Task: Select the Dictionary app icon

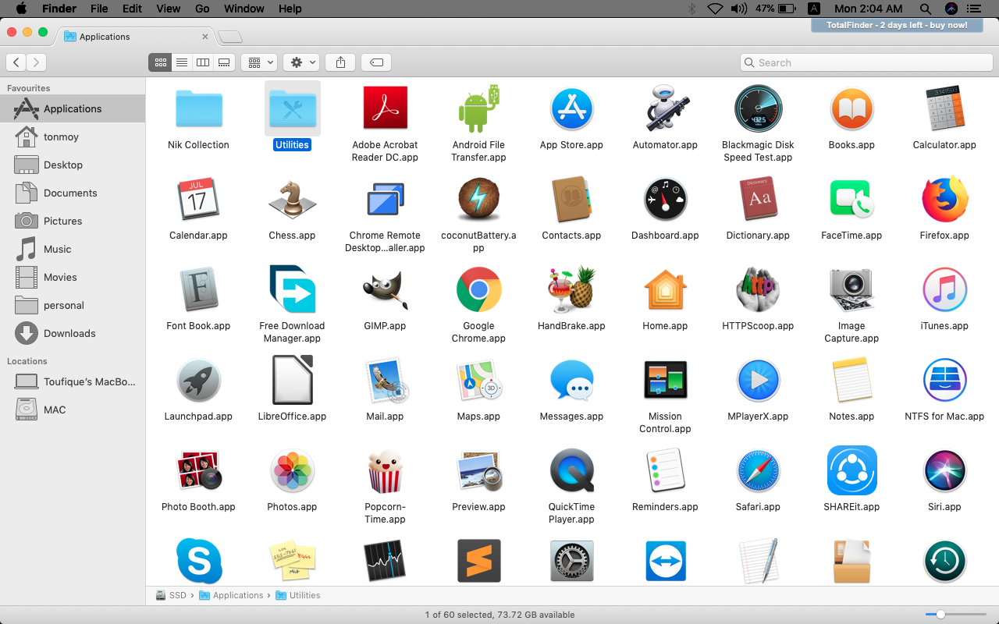Action: 758,200
